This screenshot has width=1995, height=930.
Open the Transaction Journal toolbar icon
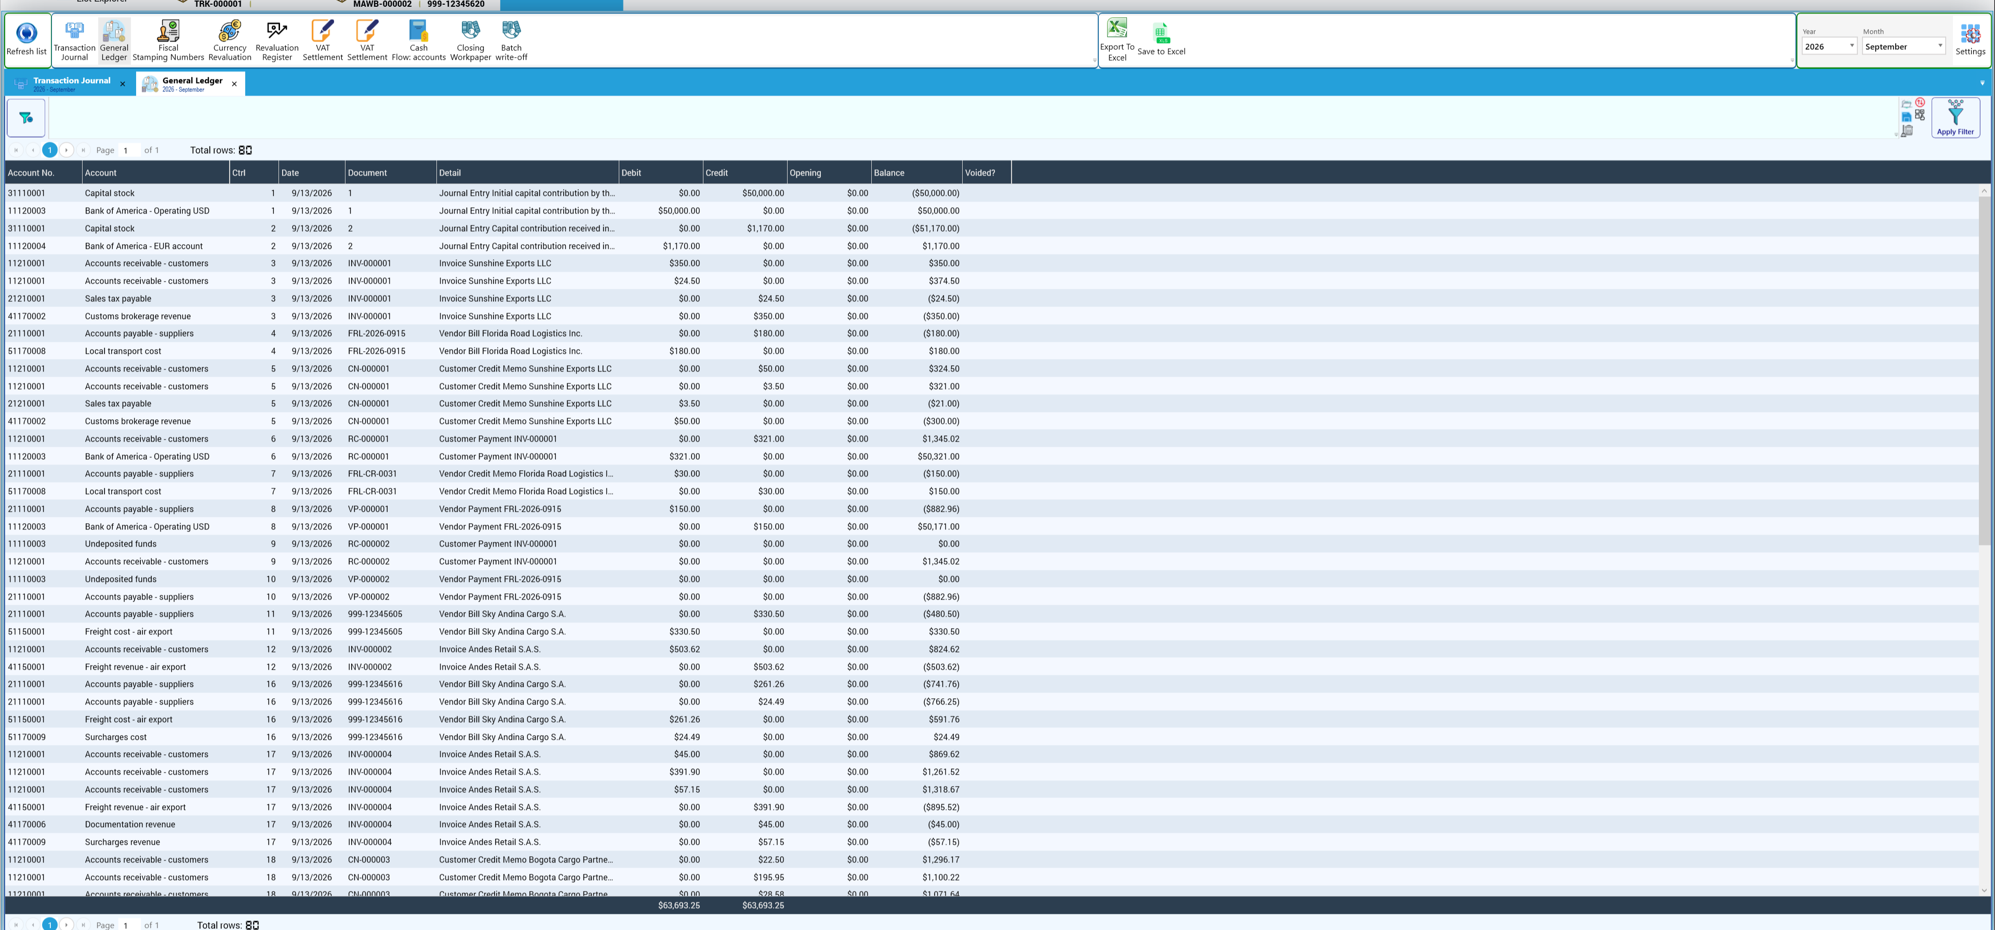[x=74, y=41]
